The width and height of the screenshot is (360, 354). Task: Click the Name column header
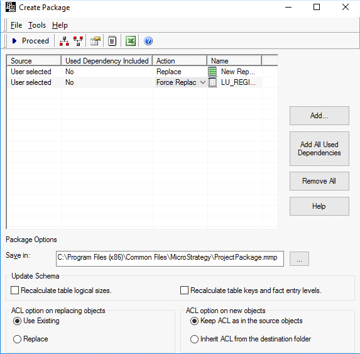pyautogui.click(x=234, y=61)
